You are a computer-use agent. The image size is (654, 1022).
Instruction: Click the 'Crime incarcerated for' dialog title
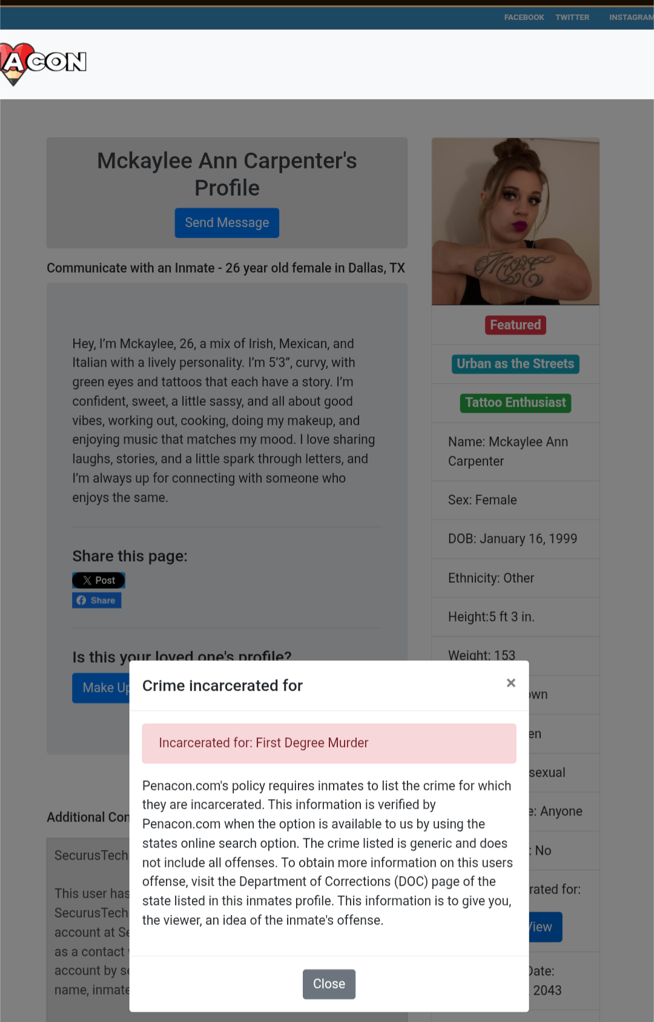(x=222, y=686)
